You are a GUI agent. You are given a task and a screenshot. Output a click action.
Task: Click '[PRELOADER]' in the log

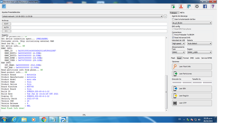pos(42,39)
